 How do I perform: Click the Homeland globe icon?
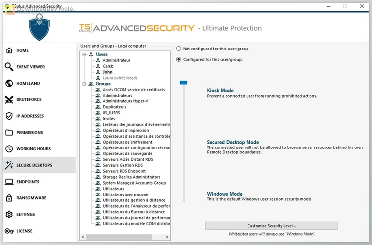pos(9,83)
